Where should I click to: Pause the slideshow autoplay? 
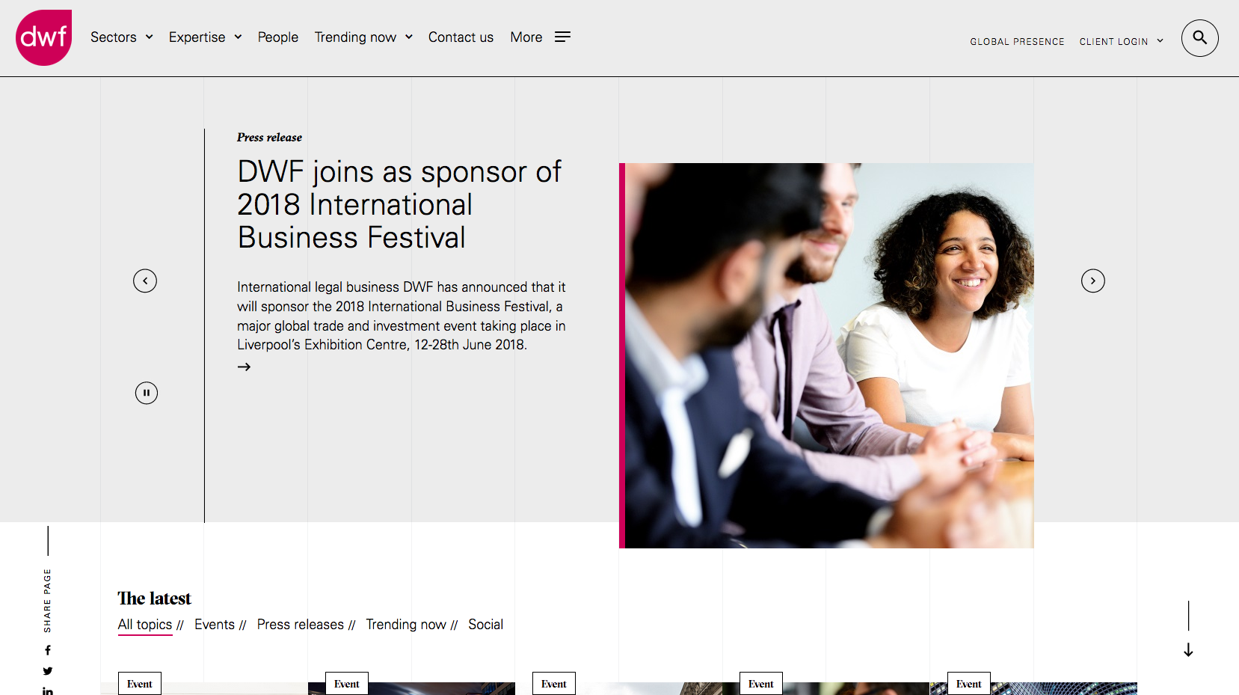click(147, 393)
